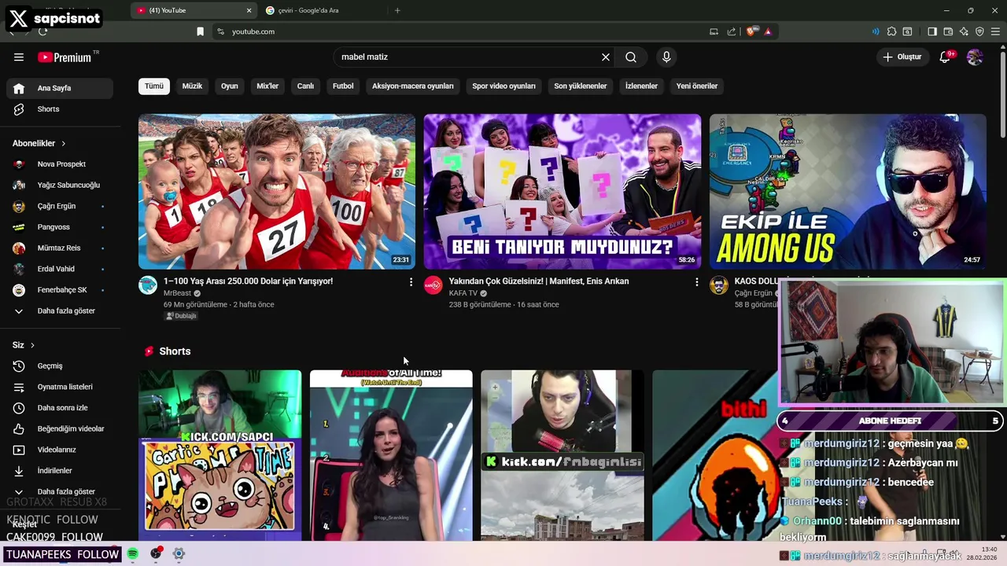This screenshot has width=1007, height=566.
Task: Start voice search with the microphone icon
Action: (666, 57)
